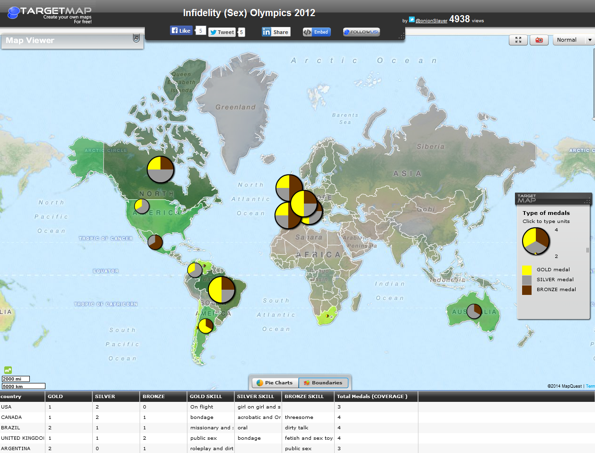Click the GOLD medal yellow swatch
Screen dimensions: 595x453
click(527, 270)
